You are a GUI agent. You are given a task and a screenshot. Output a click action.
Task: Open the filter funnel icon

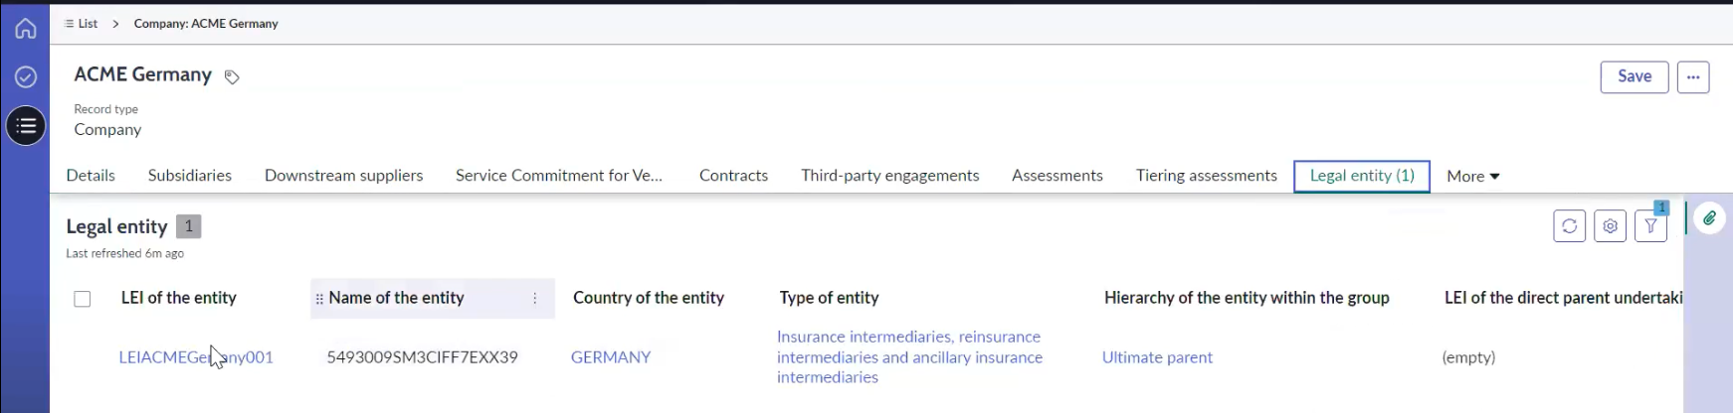click(1650, 226)
